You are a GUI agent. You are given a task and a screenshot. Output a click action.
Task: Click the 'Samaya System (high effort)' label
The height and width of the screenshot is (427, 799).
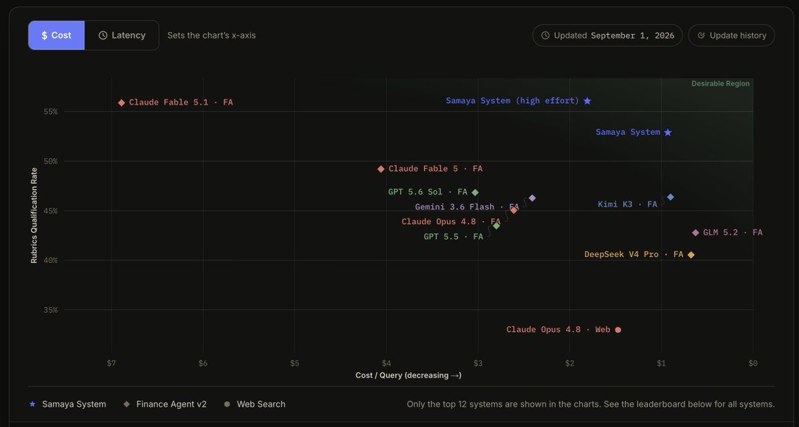point(513,100)
